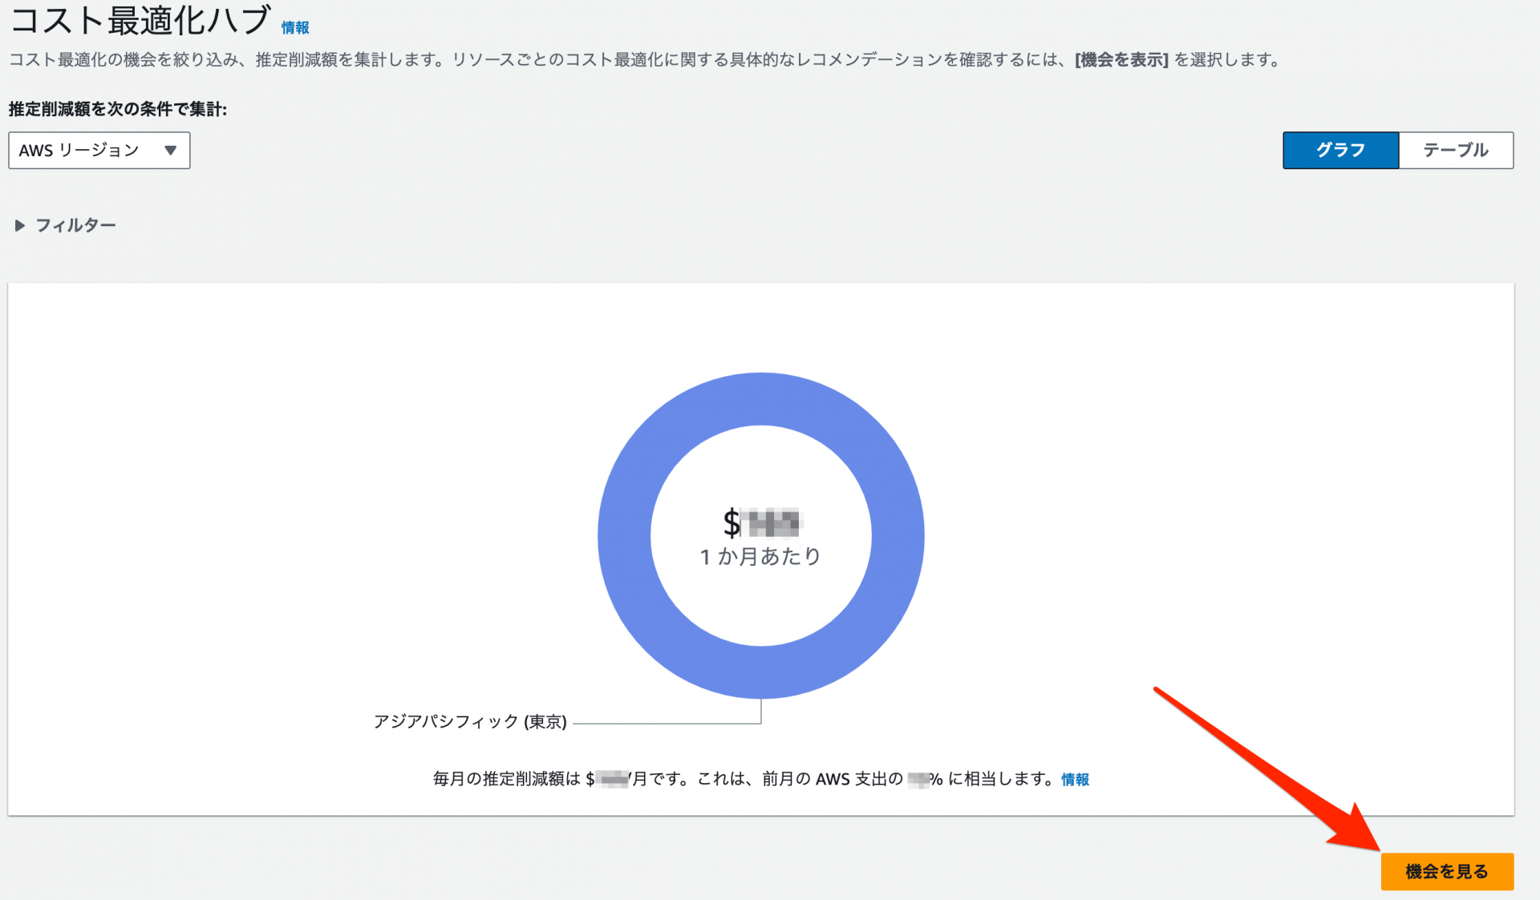Image resolution: width=1540 pixels, height=900 pixels.
Task: Click the フィルター disclosure triangle
Action: (20, 225)
